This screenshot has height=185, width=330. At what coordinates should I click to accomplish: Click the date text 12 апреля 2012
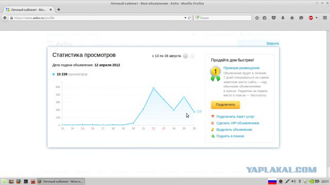[107, 65]
